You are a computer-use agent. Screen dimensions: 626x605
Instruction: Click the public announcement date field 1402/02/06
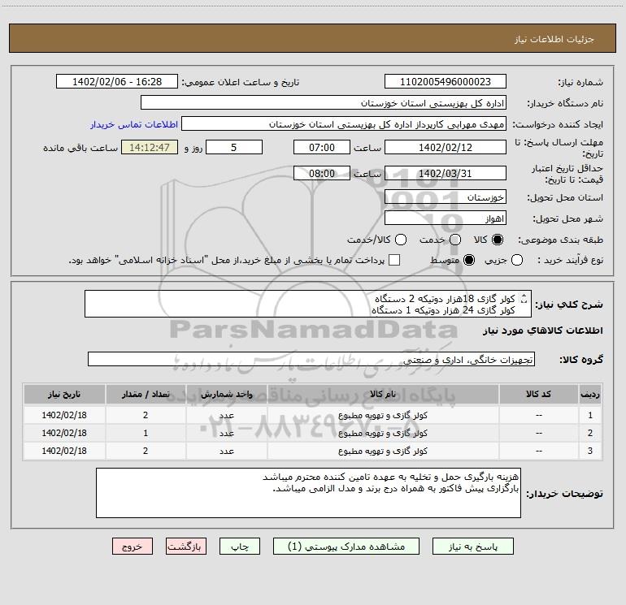(x=117, y=82)
